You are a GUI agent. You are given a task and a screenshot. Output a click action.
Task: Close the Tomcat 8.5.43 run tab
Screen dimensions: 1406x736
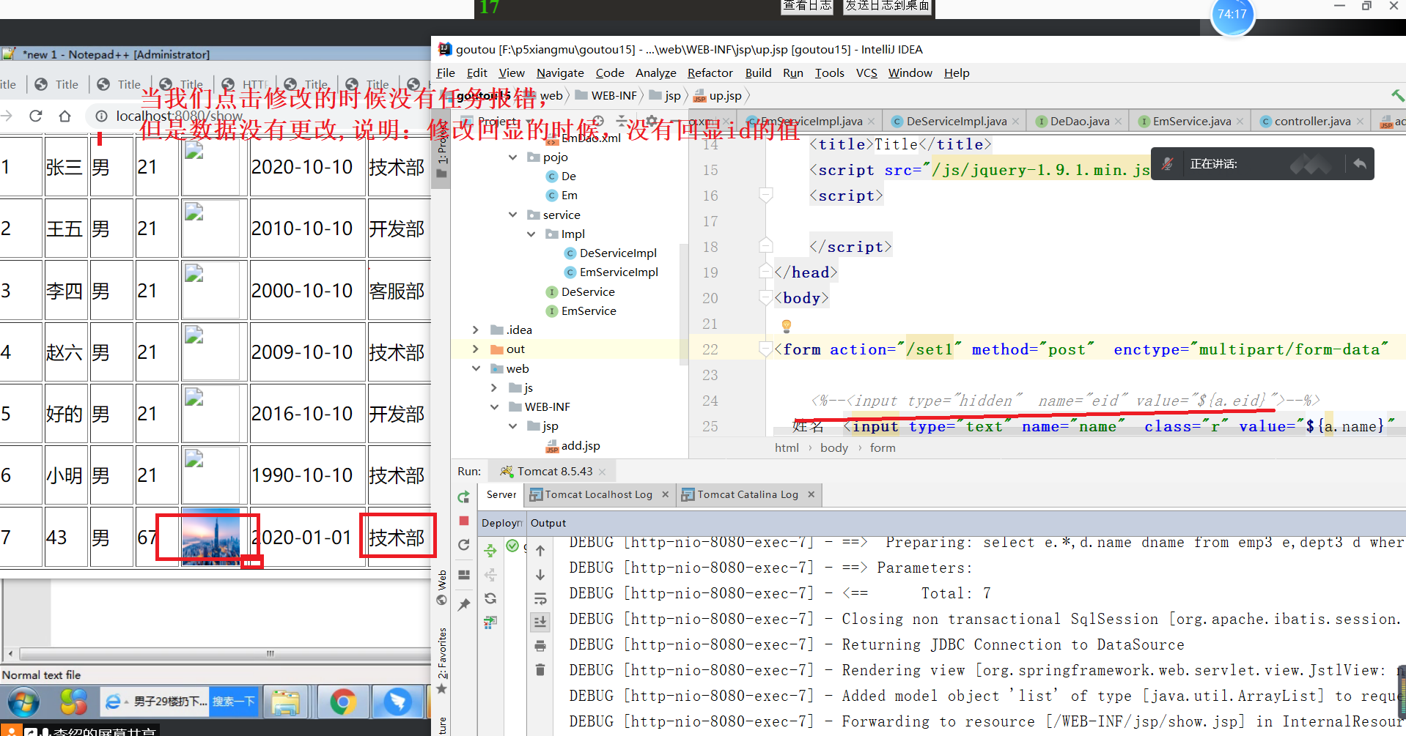[x=603, y=472]
